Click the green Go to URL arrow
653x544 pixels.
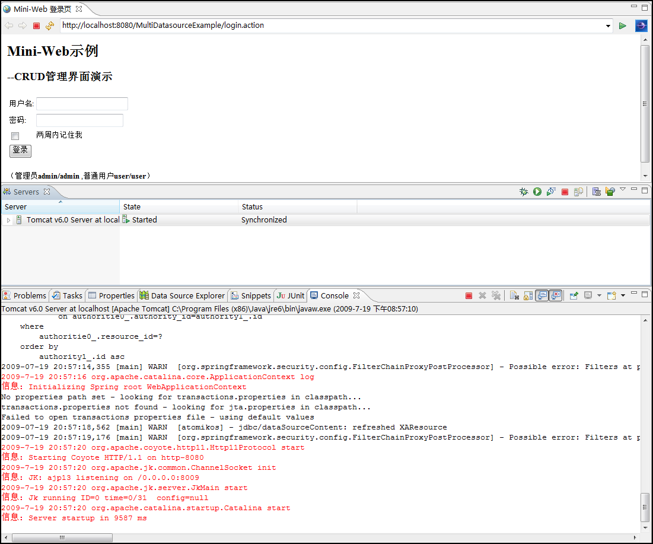(x=623, y=26)
